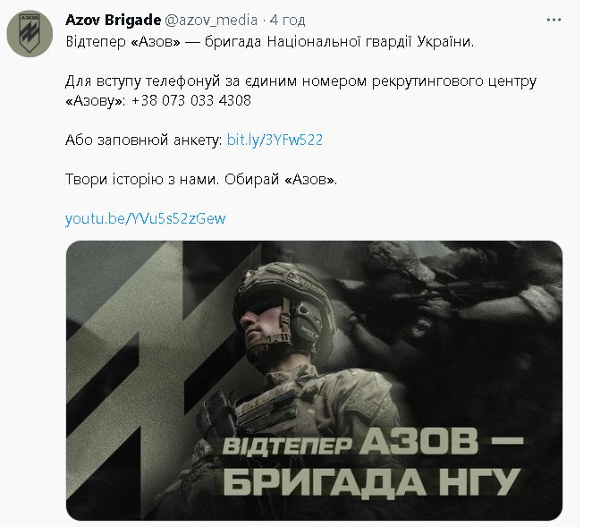
Task: Open the youtu.be/YVu5s52zGew video link
Action: coord(145,218)
